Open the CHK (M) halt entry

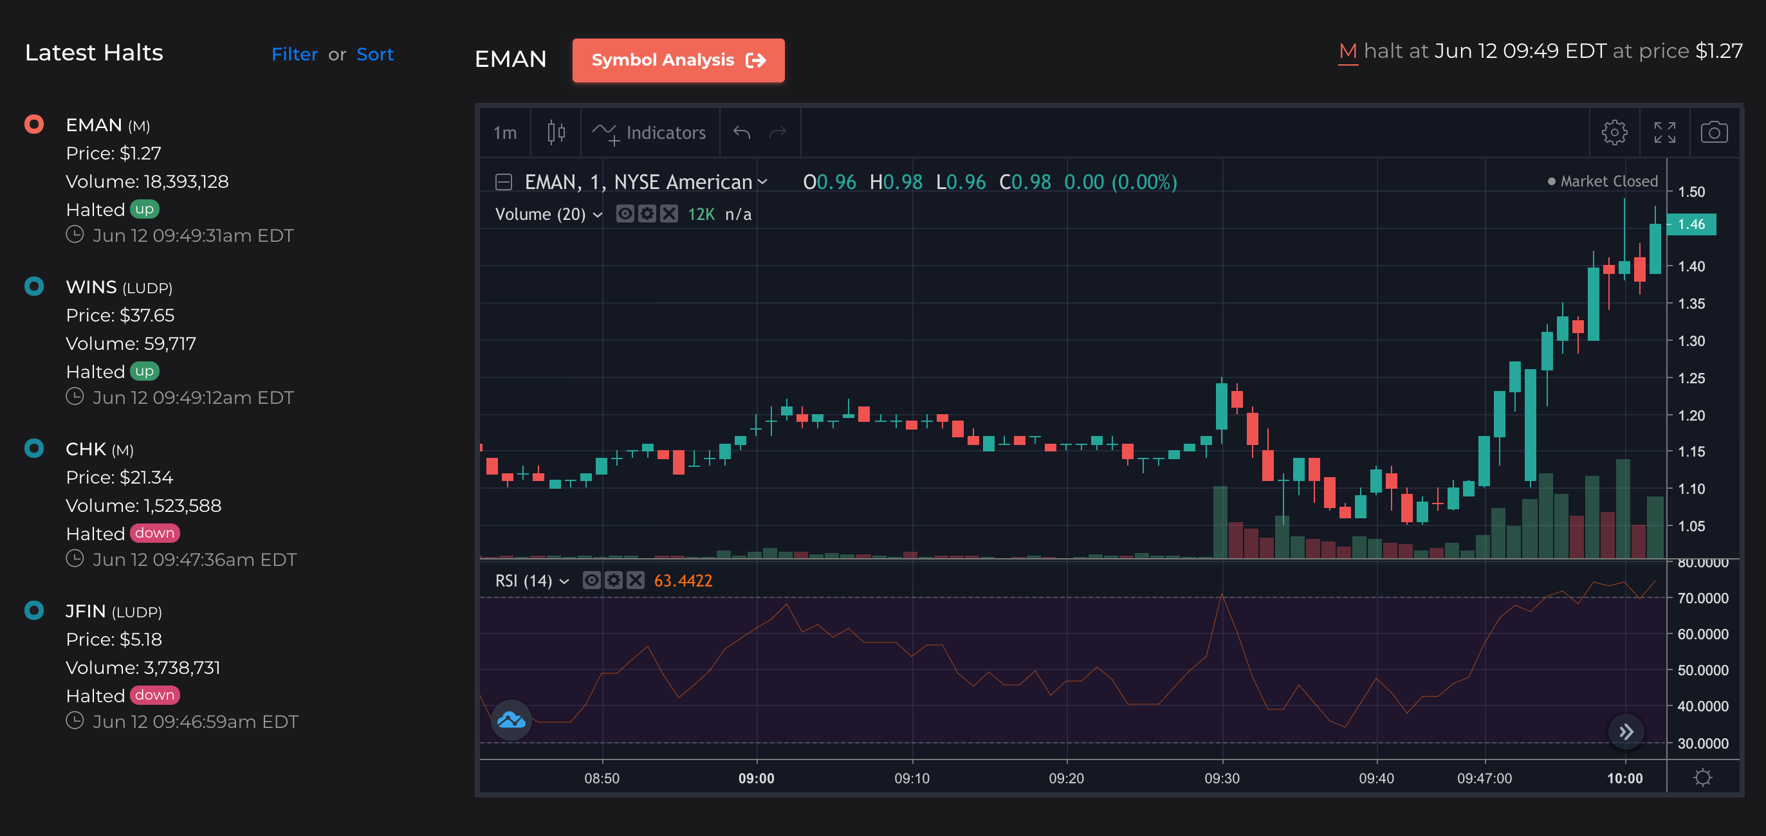pos(100,449)
